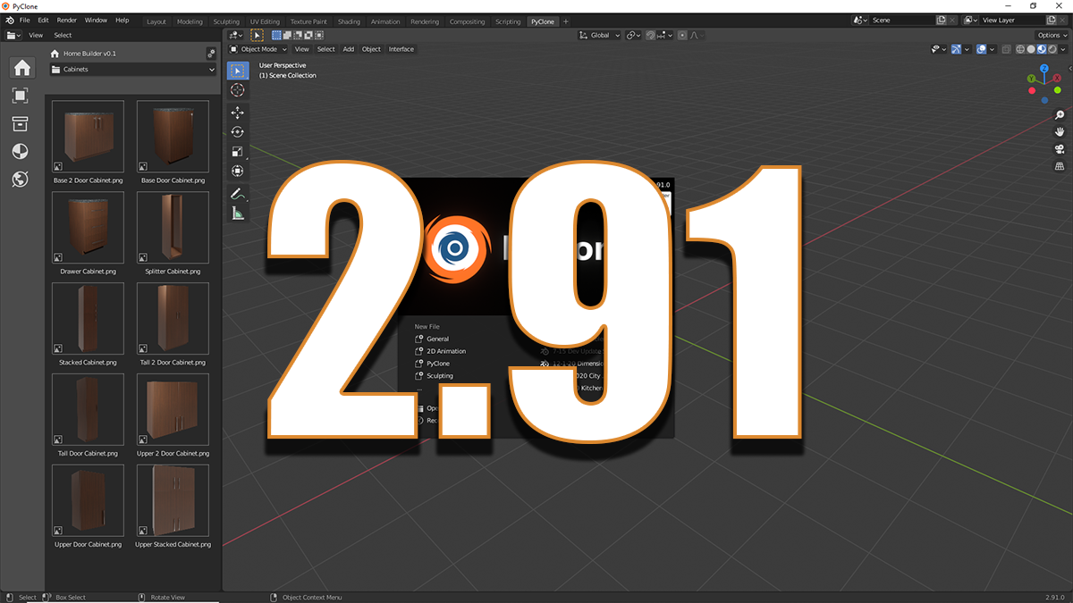Image resolution: width=1073 pixels, height=603 pixels.
Task: Switch viewport shading to Wireframe
Action: [x=1019, y=49]
